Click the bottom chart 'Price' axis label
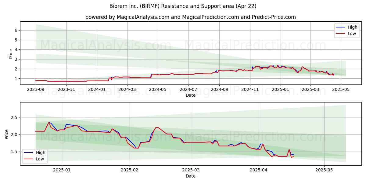Viewport: 366px width, 183px height. 7,134
